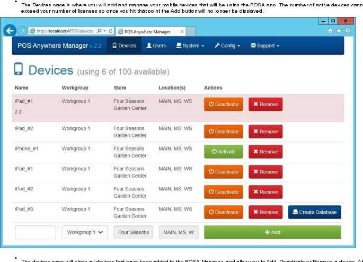Minimize the browser window
363x262 pixels.
click(x=323, y=21)
